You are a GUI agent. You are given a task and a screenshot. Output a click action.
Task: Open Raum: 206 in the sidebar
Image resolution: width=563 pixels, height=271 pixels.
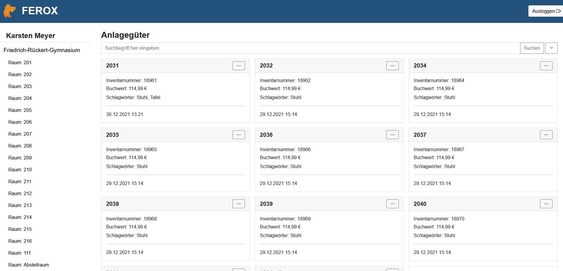coord(20,122)
